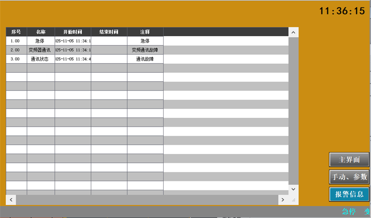
Task: Click the 变频通讯故障 comment cell
Action: [x=145, y=50]
